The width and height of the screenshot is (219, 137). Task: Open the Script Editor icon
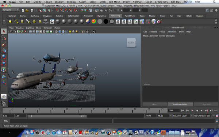pyautogui.click(x=216, y=121)
